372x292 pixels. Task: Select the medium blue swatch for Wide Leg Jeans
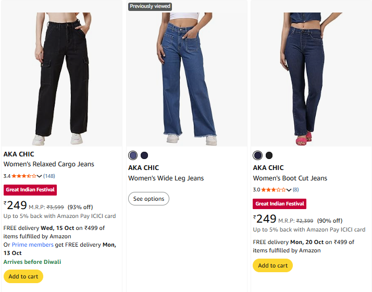(133, 155)
